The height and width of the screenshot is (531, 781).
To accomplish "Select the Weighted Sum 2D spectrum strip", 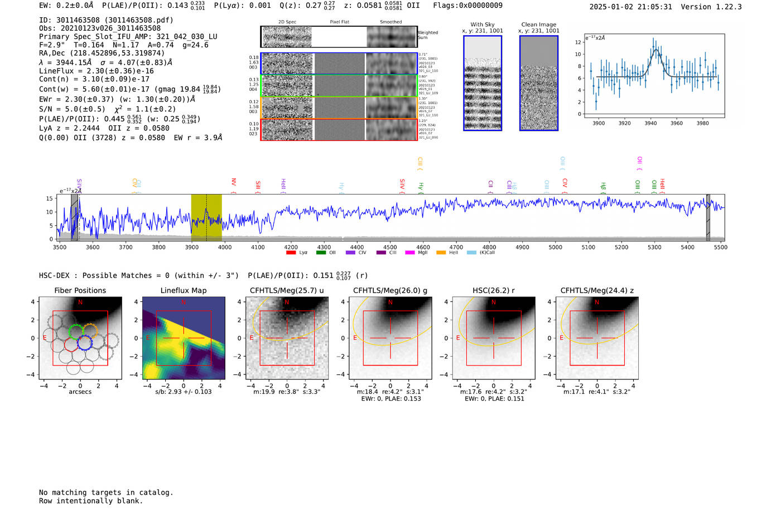I will coord(339,37).
